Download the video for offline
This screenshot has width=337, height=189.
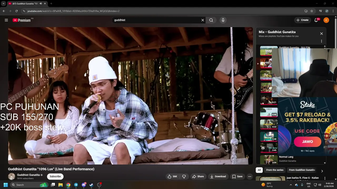pos(218,176)
